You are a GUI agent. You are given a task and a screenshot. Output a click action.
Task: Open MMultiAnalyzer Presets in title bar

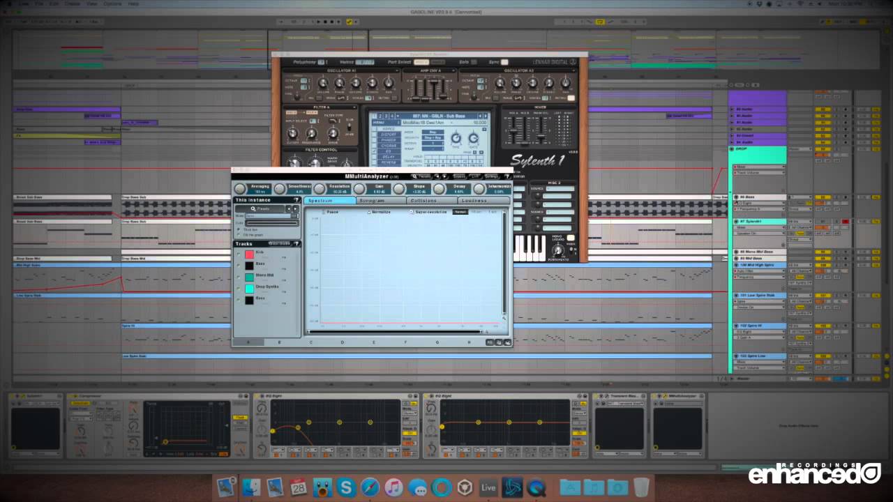pos(421,176)
